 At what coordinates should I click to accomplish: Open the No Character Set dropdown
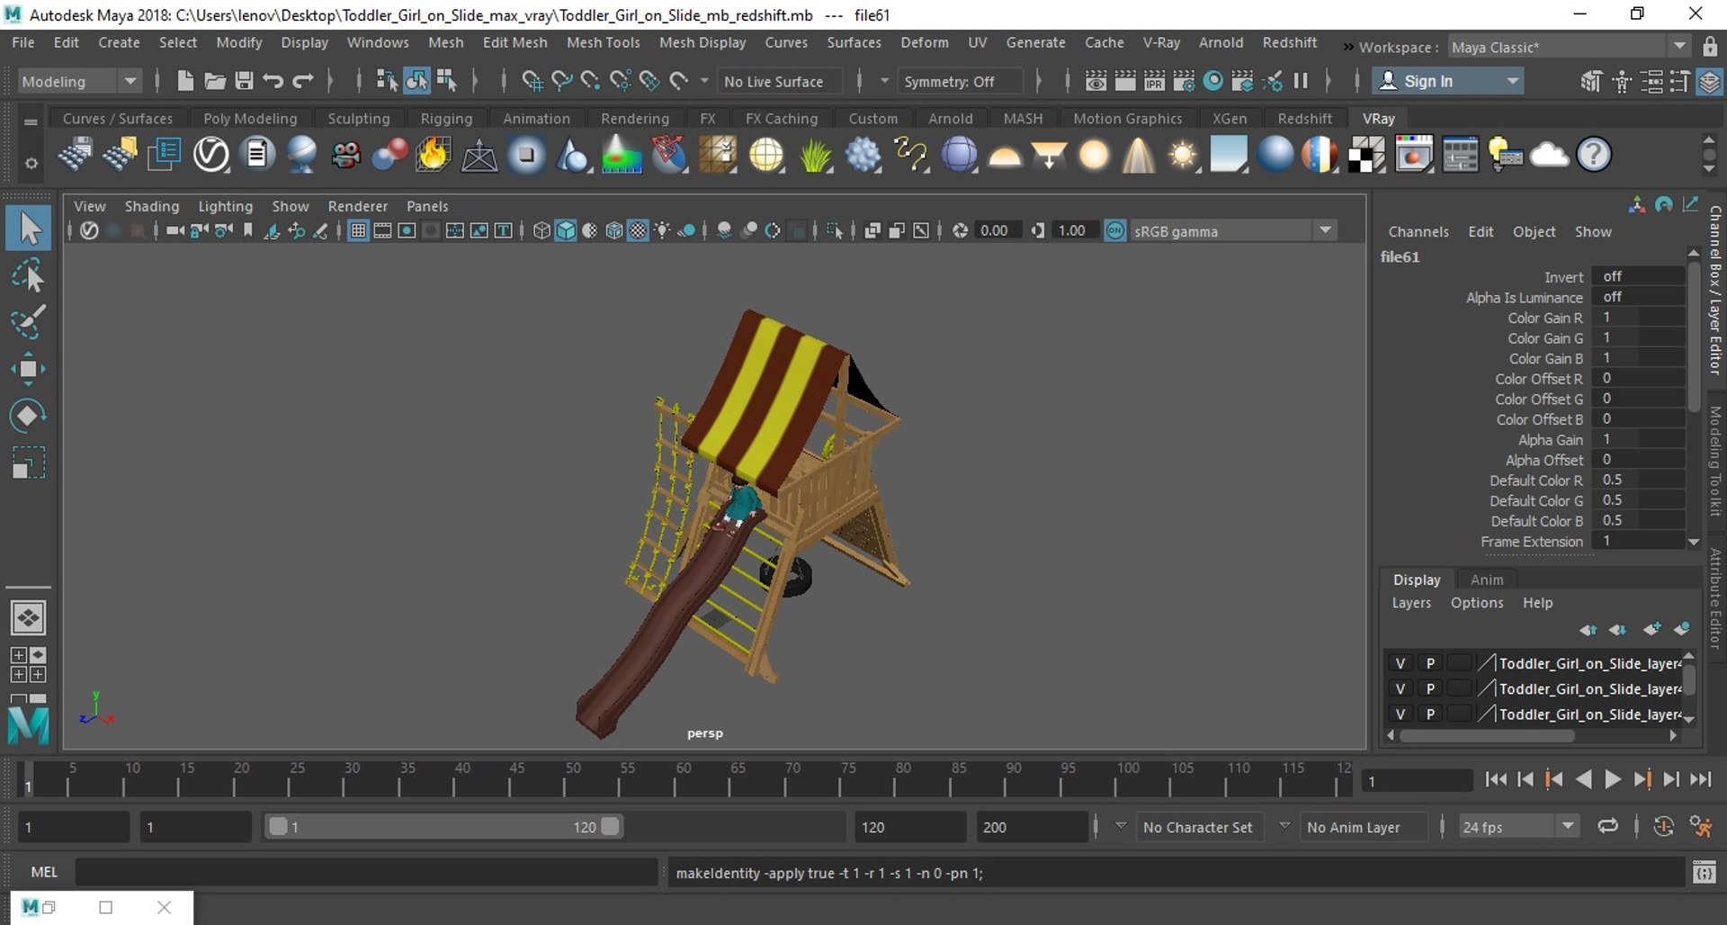(x=1198, y=827)
